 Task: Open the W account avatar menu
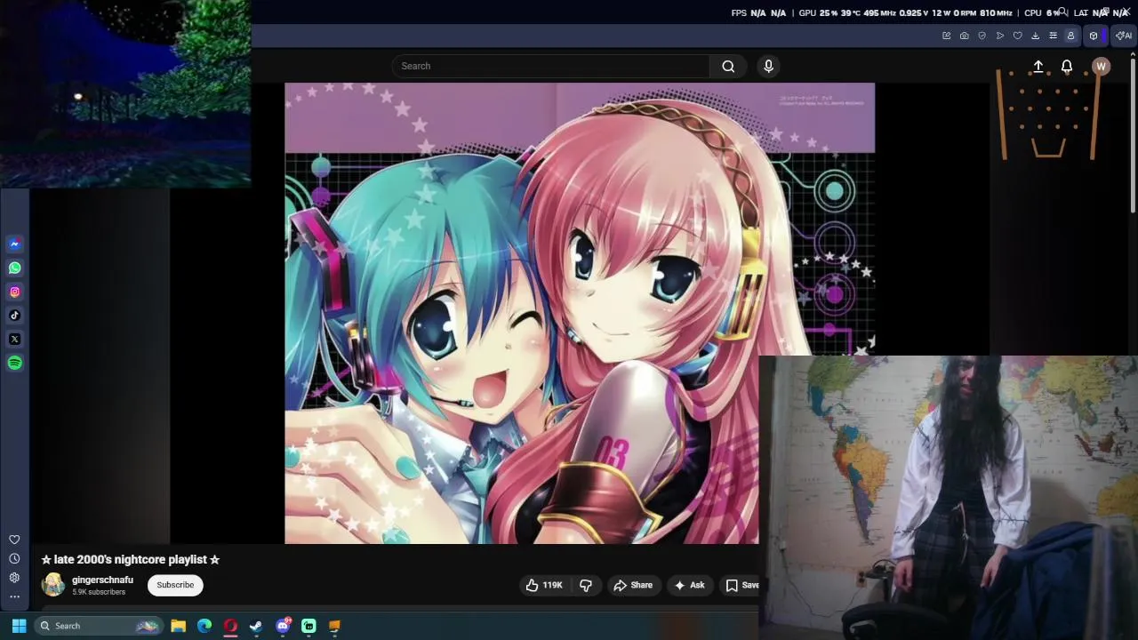point(1101,67)
